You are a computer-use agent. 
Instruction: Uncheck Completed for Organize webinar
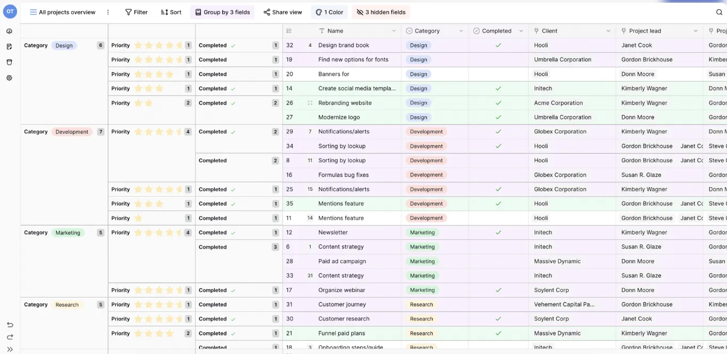pos(498,290)
